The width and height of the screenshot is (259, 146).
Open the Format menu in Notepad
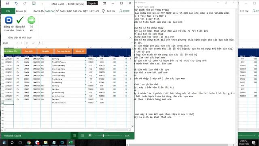[x=140, y=7]
